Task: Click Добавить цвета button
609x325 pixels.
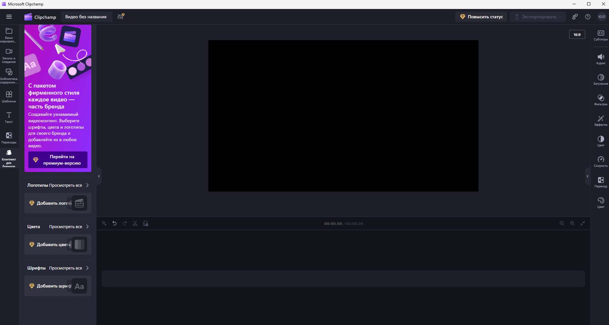Action: tap(58, 244)
